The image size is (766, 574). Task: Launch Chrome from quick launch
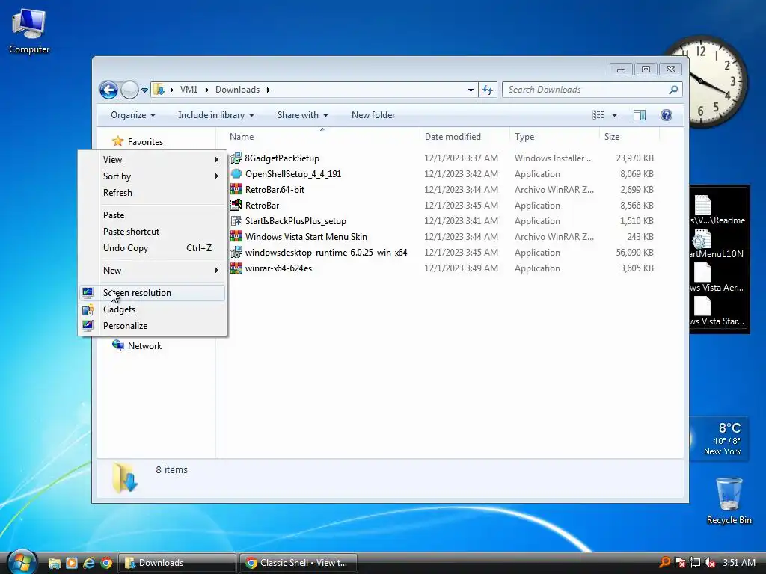click(x=106, y=563)
